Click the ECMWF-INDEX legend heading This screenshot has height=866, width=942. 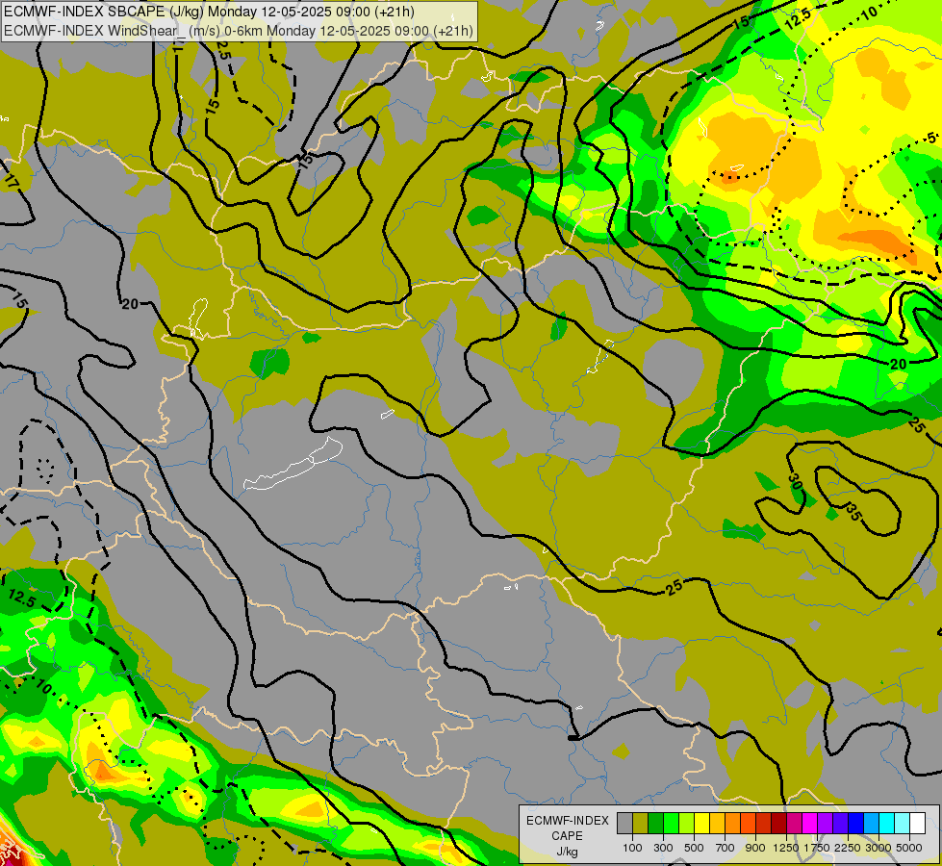568,821
